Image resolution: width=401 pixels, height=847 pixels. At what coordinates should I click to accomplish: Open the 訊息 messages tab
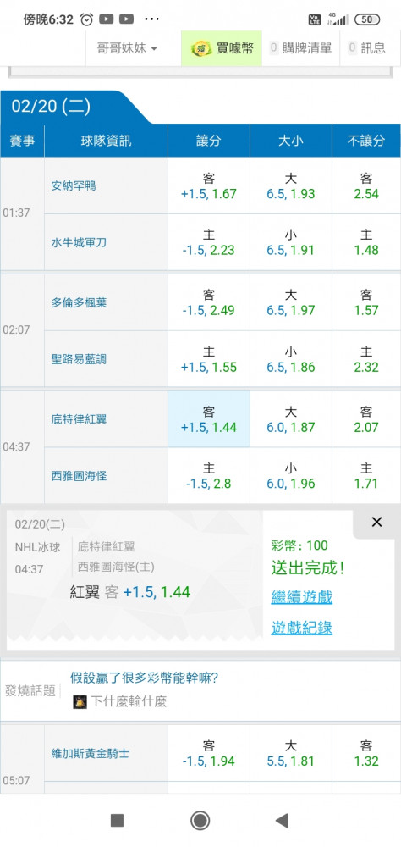click(368, 48)
